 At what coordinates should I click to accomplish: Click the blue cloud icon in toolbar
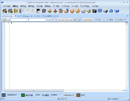(x=111, y=11)
